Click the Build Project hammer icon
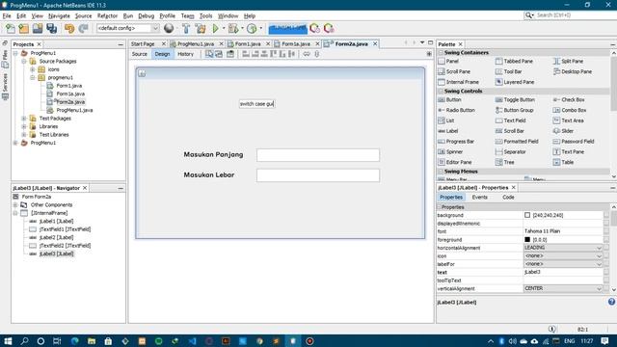 pyautogui.click(x=186, y=28)
